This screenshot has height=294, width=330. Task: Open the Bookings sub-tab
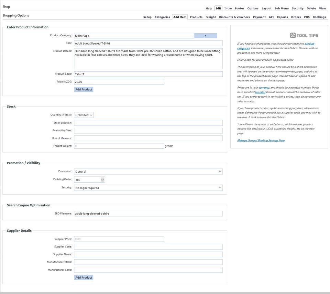[319, 17]
